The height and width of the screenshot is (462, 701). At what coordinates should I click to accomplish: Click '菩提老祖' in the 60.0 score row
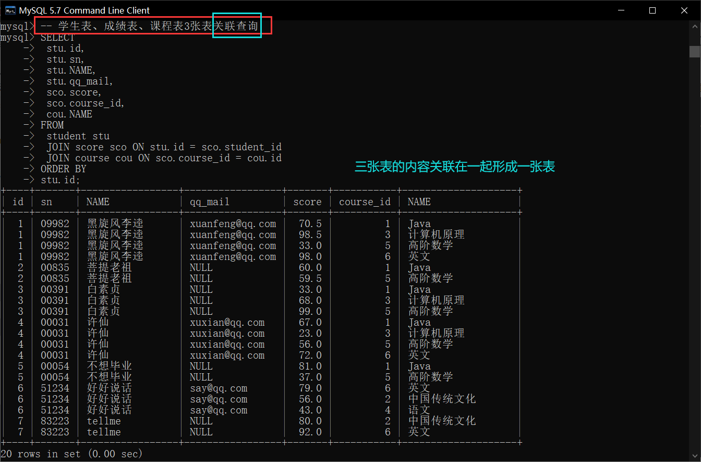(x=109, y=268)
